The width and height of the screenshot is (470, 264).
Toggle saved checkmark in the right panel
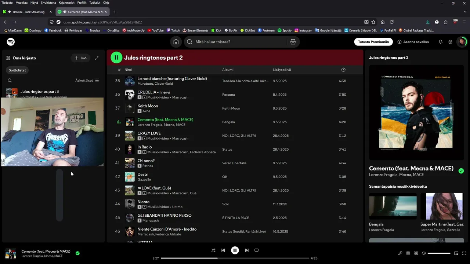click(x=461, y=171)
